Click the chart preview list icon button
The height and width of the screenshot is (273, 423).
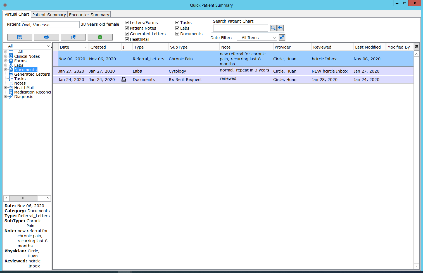coord(20,37)
